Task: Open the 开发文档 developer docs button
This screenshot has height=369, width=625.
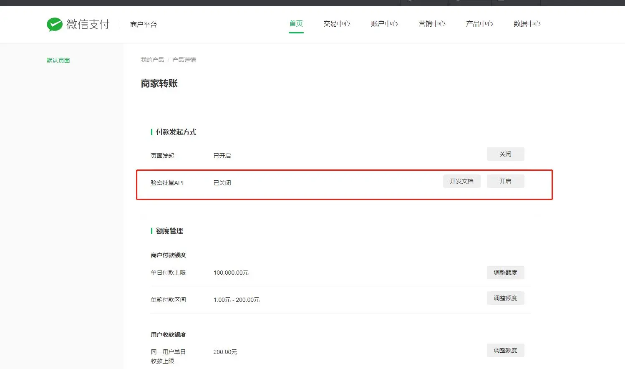Action: 462,181
